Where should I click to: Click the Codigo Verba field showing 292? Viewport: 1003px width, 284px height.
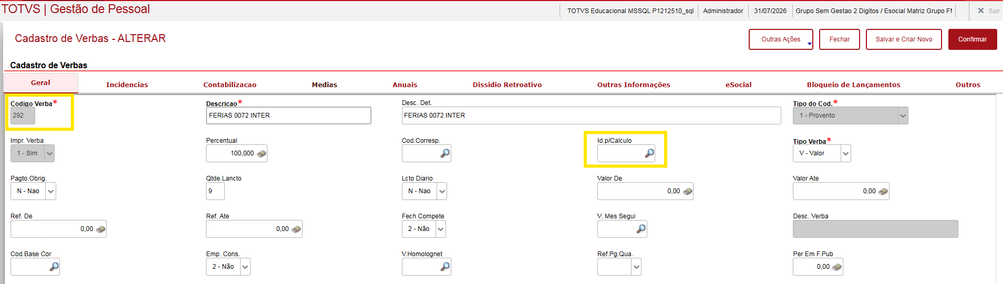[x=23, y=115]
